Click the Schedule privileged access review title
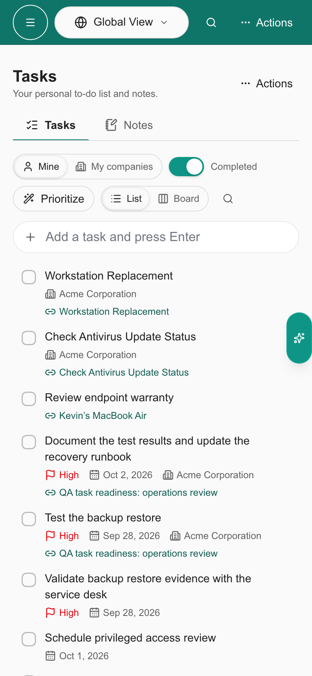The height and width of the screenshot is (676, 312). click(130, 638)
